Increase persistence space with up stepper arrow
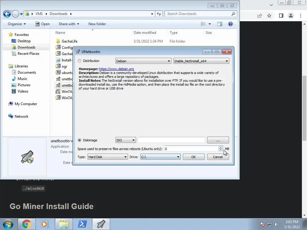 pyautogui.click(x=221, y=147)
